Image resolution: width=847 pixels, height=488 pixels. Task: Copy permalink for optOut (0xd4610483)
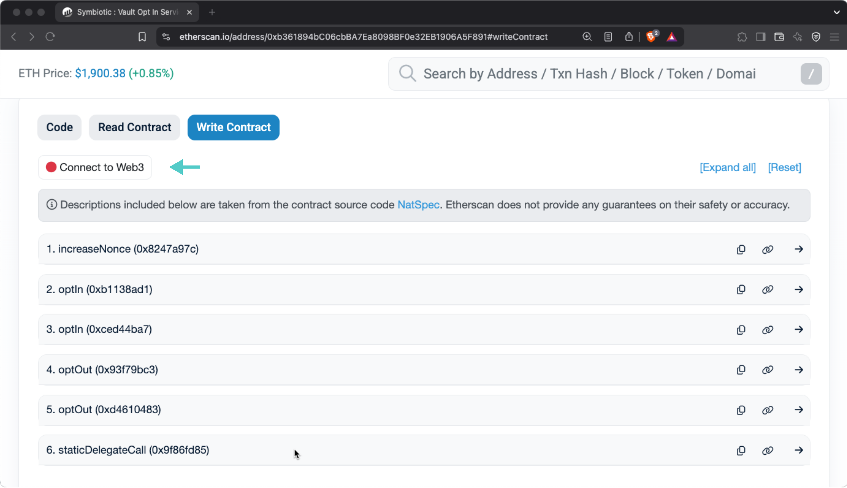tap(768, 410)
